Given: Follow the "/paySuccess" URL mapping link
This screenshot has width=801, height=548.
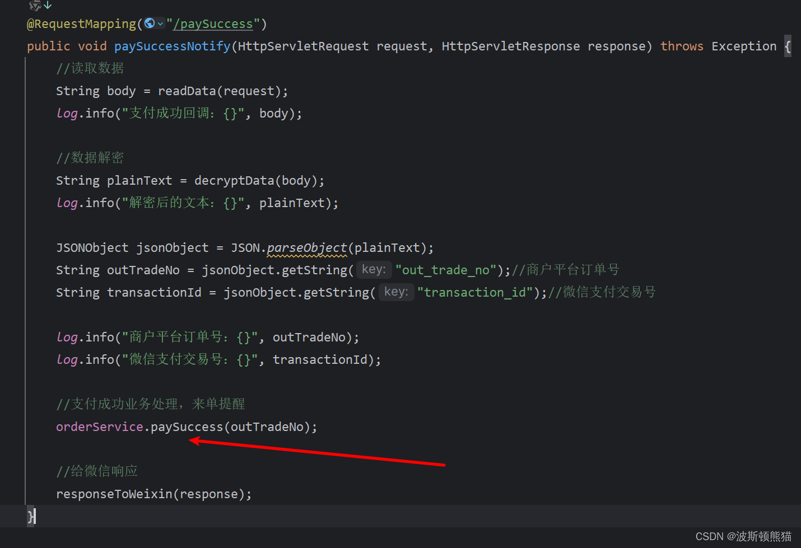Looking at the screenshot, I should pyautogui.click(x=213, y=24).
